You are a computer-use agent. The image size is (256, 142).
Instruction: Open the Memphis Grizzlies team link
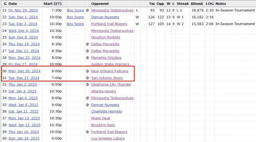point(106,58)
